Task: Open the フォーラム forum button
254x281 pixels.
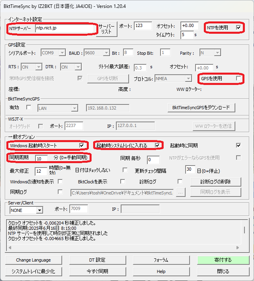Action: tap(161, 260)
